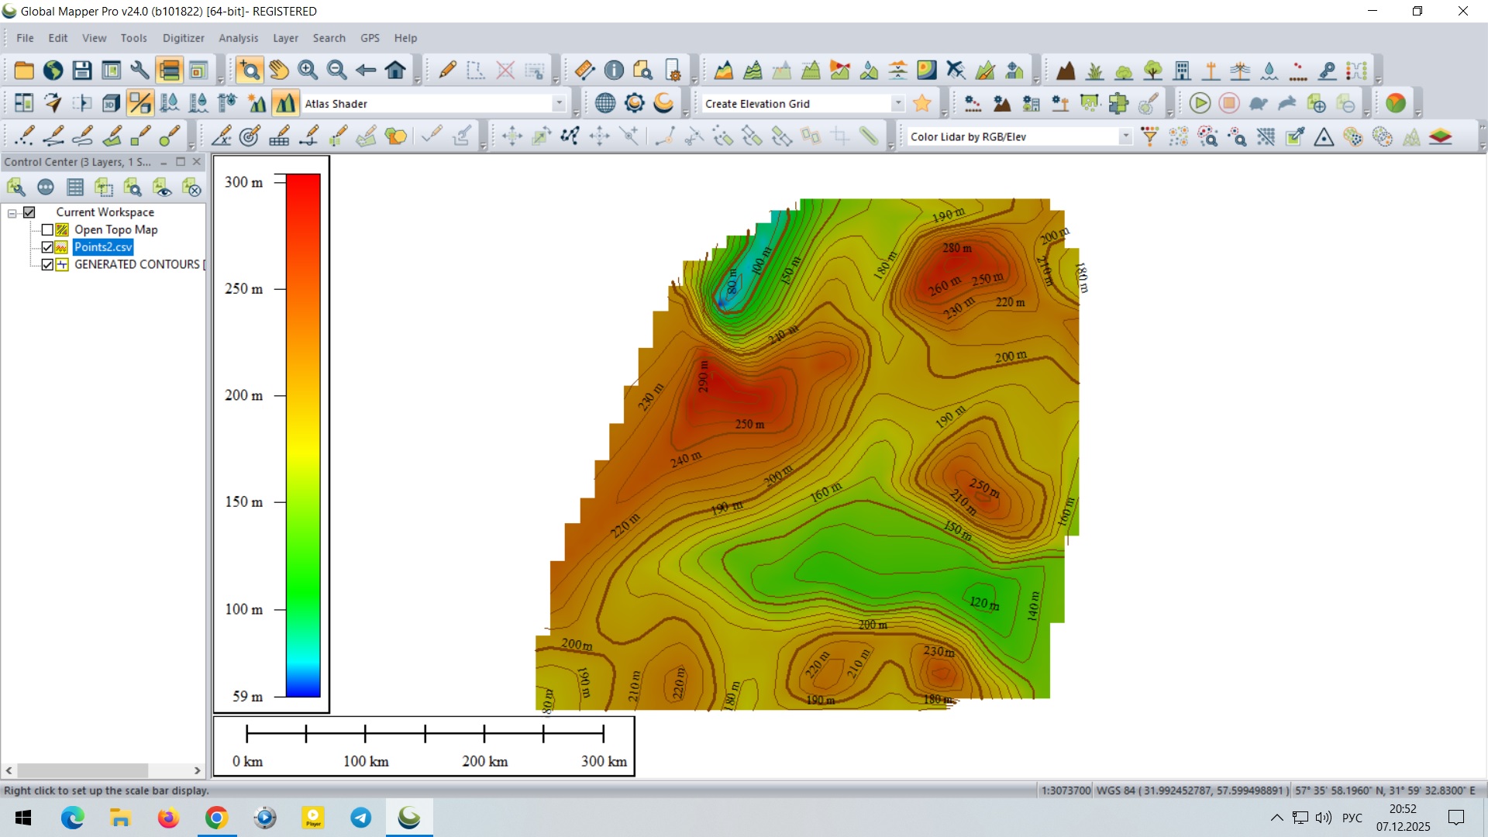Click the green Play script button
The height and width of the screenshot is (837, 1488).
tap(1200, 103)
